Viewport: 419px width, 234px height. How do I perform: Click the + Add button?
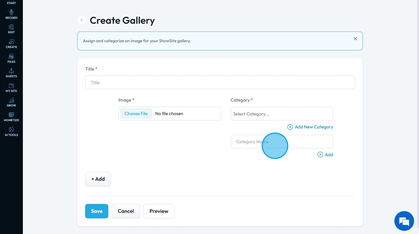coord(98,179)
